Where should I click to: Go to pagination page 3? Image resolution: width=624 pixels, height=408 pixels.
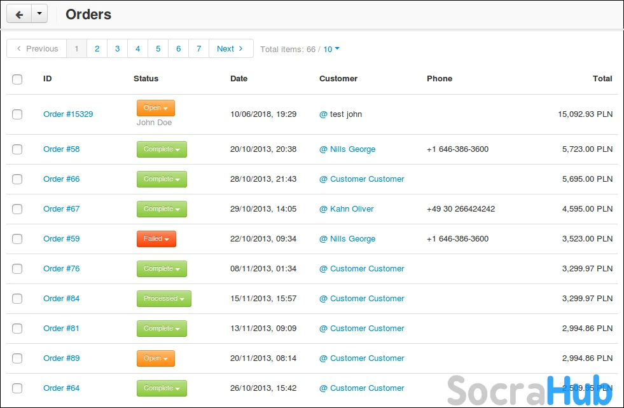point(117,49)
